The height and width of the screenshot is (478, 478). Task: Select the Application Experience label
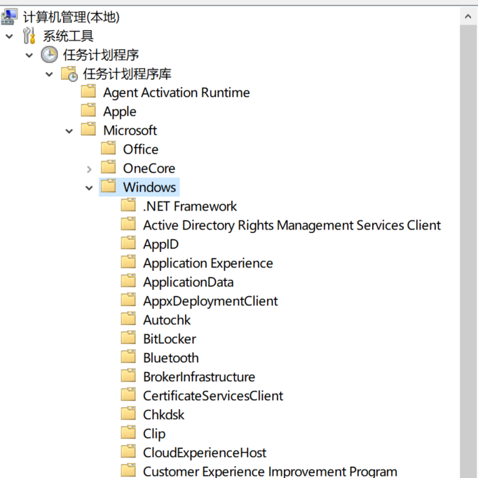pos(208,263)
